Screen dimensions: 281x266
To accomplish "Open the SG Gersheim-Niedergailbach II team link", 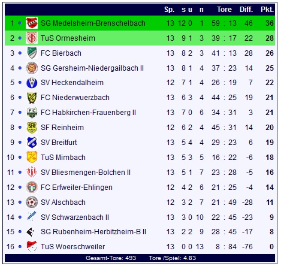I will [92, 68].
